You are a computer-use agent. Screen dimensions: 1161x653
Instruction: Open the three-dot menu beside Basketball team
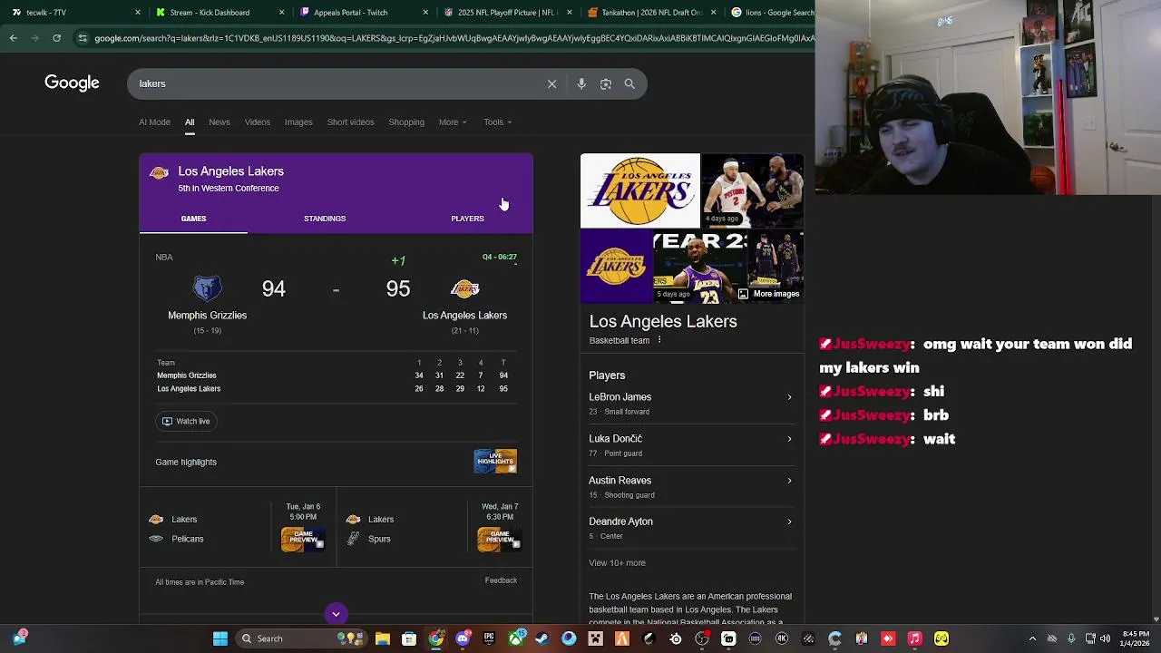659,340
